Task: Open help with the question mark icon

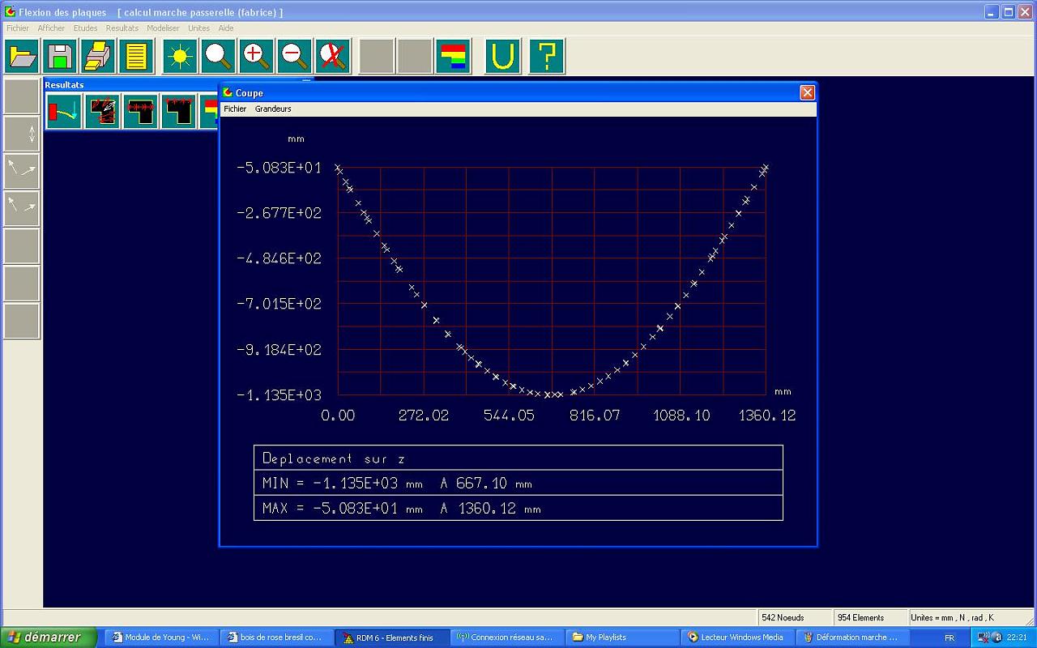Action: tap(547, 57)
